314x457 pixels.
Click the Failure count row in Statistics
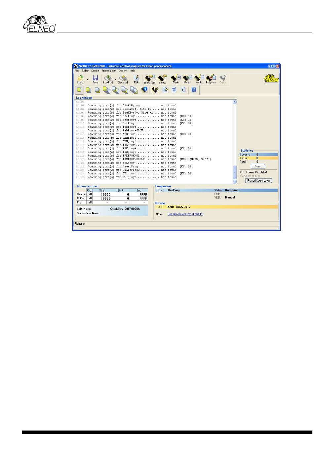click(x=258, y=158)
